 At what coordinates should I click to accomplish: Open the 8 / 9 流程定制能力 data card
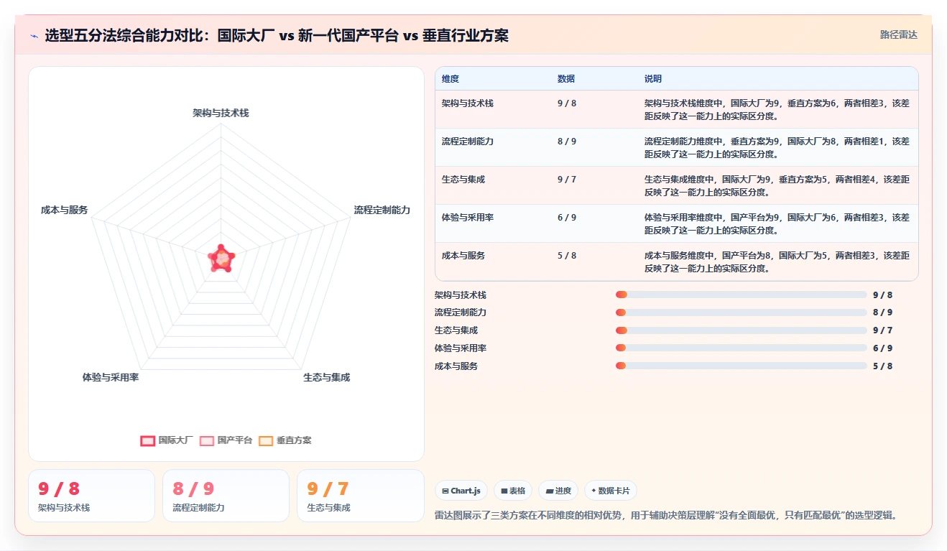point(226,496)
